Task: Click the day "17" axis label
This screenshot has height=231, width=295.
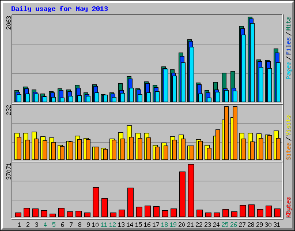Action: pos(156,225)
